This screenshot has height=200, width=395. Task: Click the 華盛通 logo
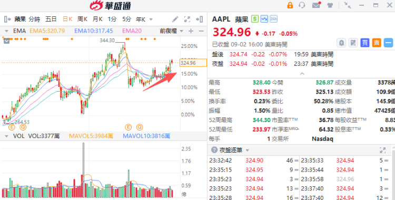(111, 6)
